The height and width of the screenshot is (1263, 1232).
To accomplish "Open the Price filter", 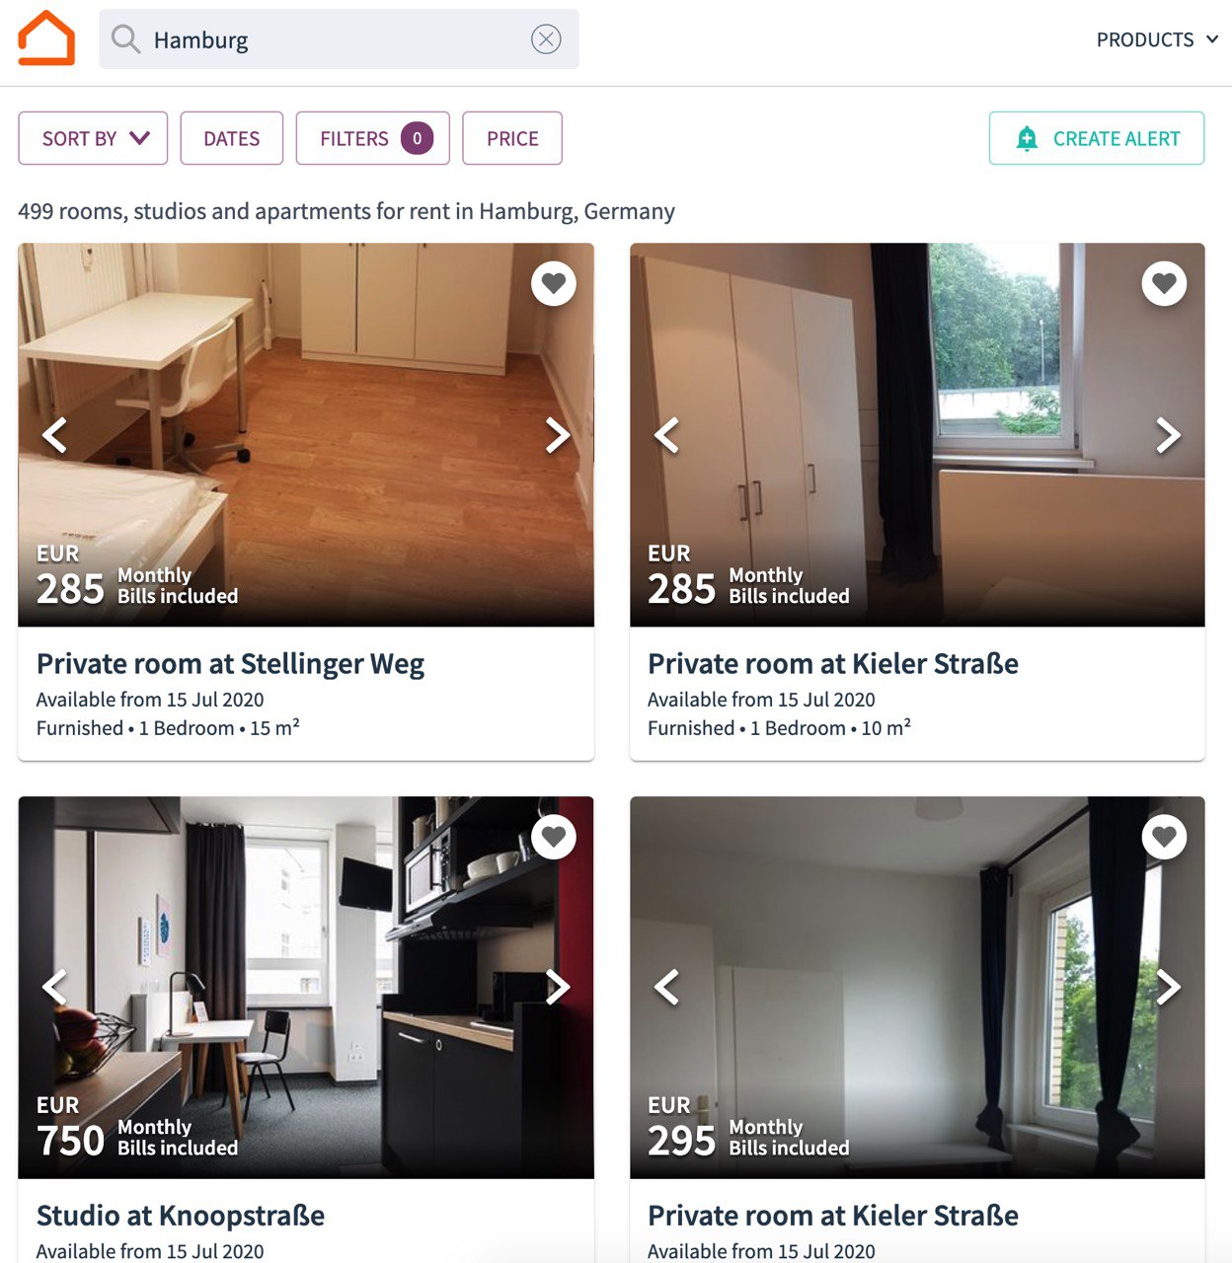I will click(512, 138).
